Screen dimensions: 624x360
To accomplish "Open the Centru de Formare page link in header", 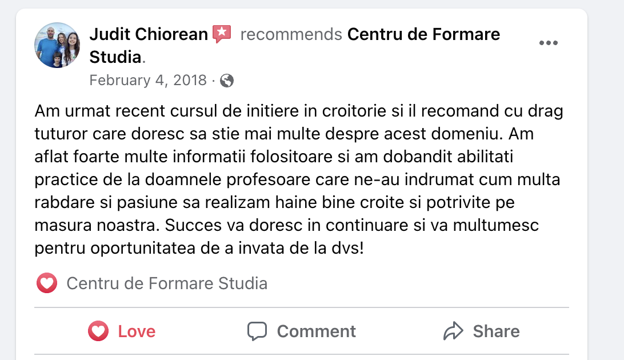I will pos(423,34).
